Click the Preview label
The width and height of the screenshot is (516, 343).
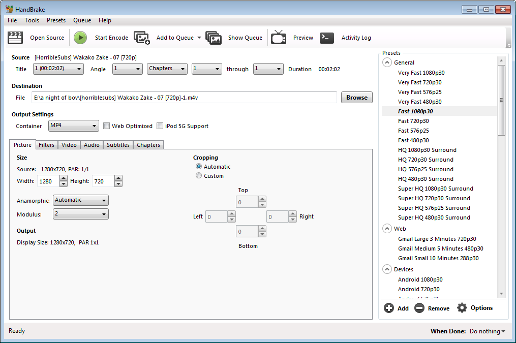click(303, 38)
